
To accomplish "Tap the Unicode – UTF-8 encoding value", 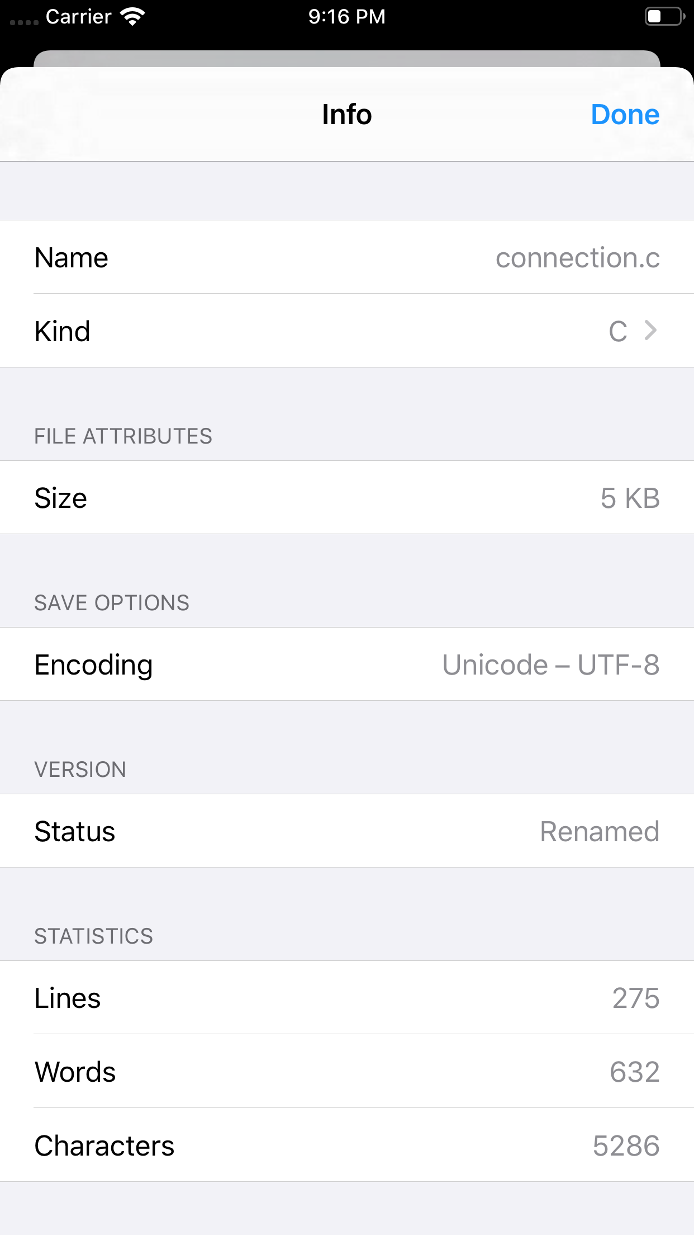I will (550, 664).
